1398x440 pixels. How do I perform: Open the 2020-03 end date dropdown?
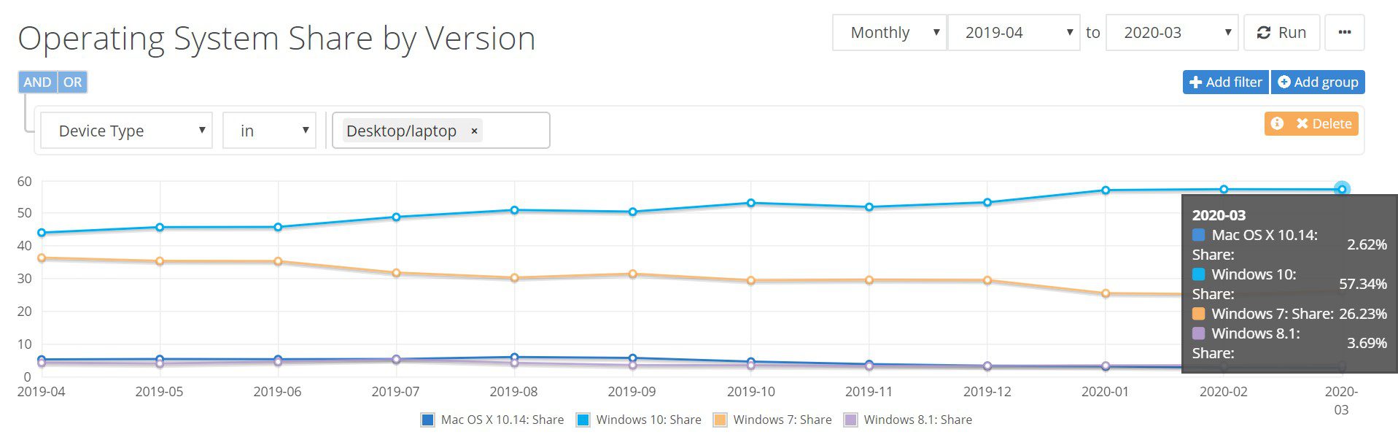click(x=1170, y=32)
